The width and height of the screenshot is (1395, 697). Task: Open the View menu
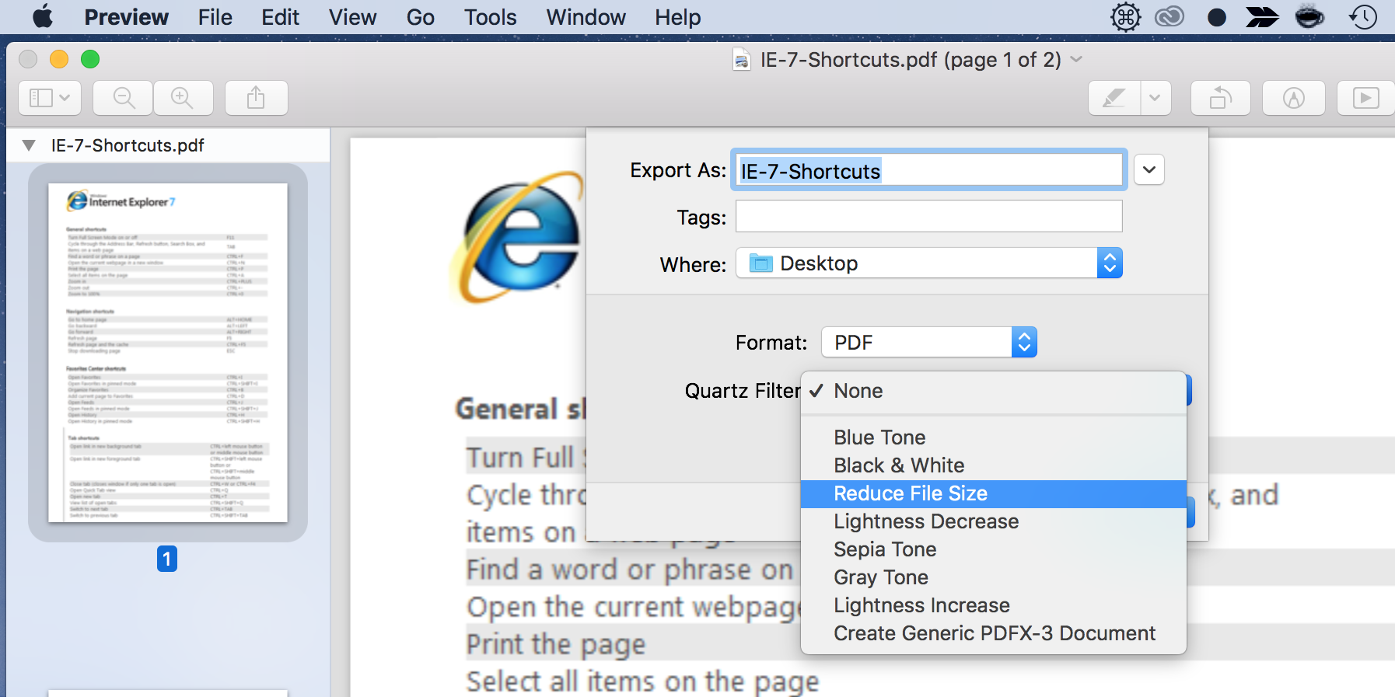point(353,17)
